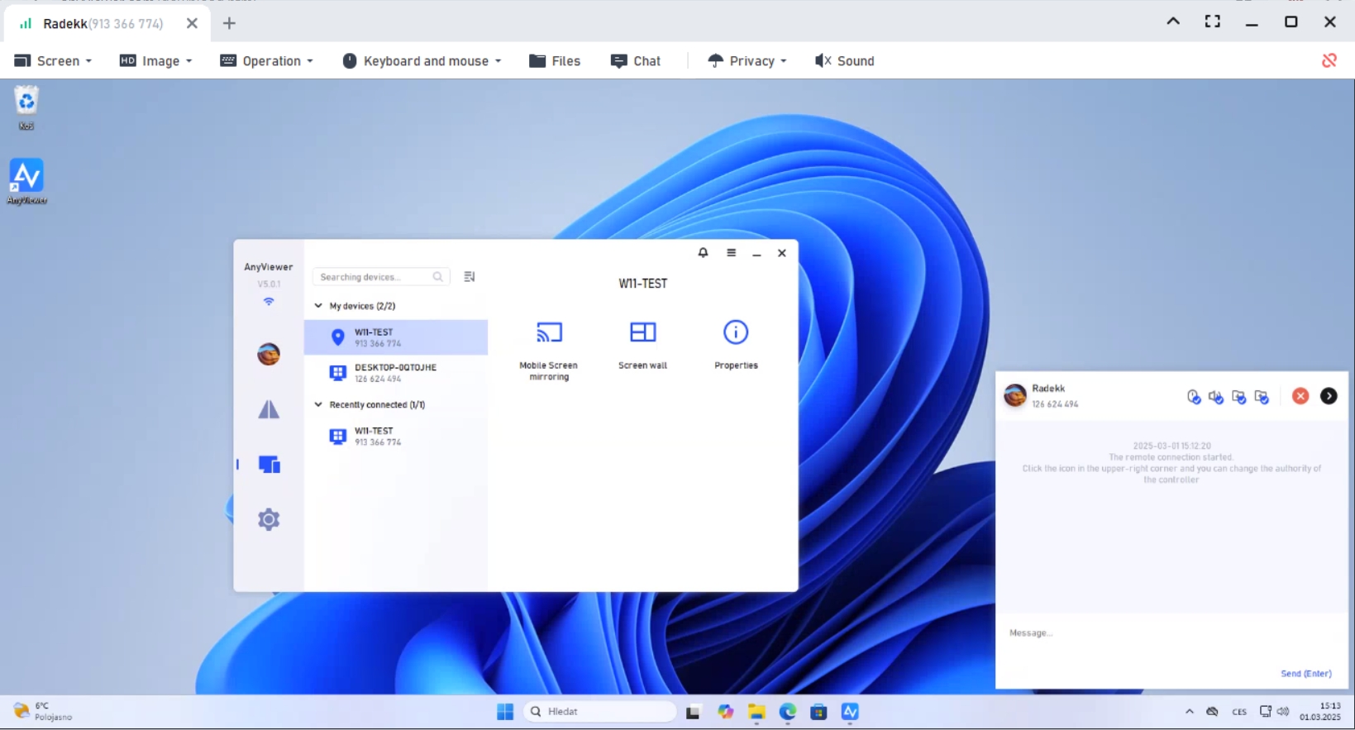
Task: Open the Windows Start menu
Action: pos(505,712)
